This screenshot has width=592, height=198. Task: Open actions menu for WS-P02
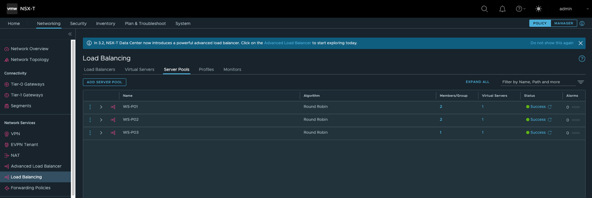pyautogui.click(x=90, y=120)
